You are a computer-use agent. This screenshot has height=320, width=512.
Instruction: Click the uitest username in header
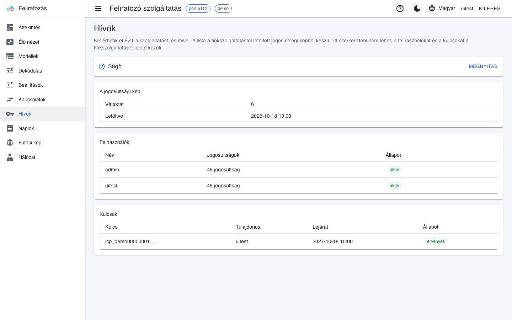tap(467, 9)
